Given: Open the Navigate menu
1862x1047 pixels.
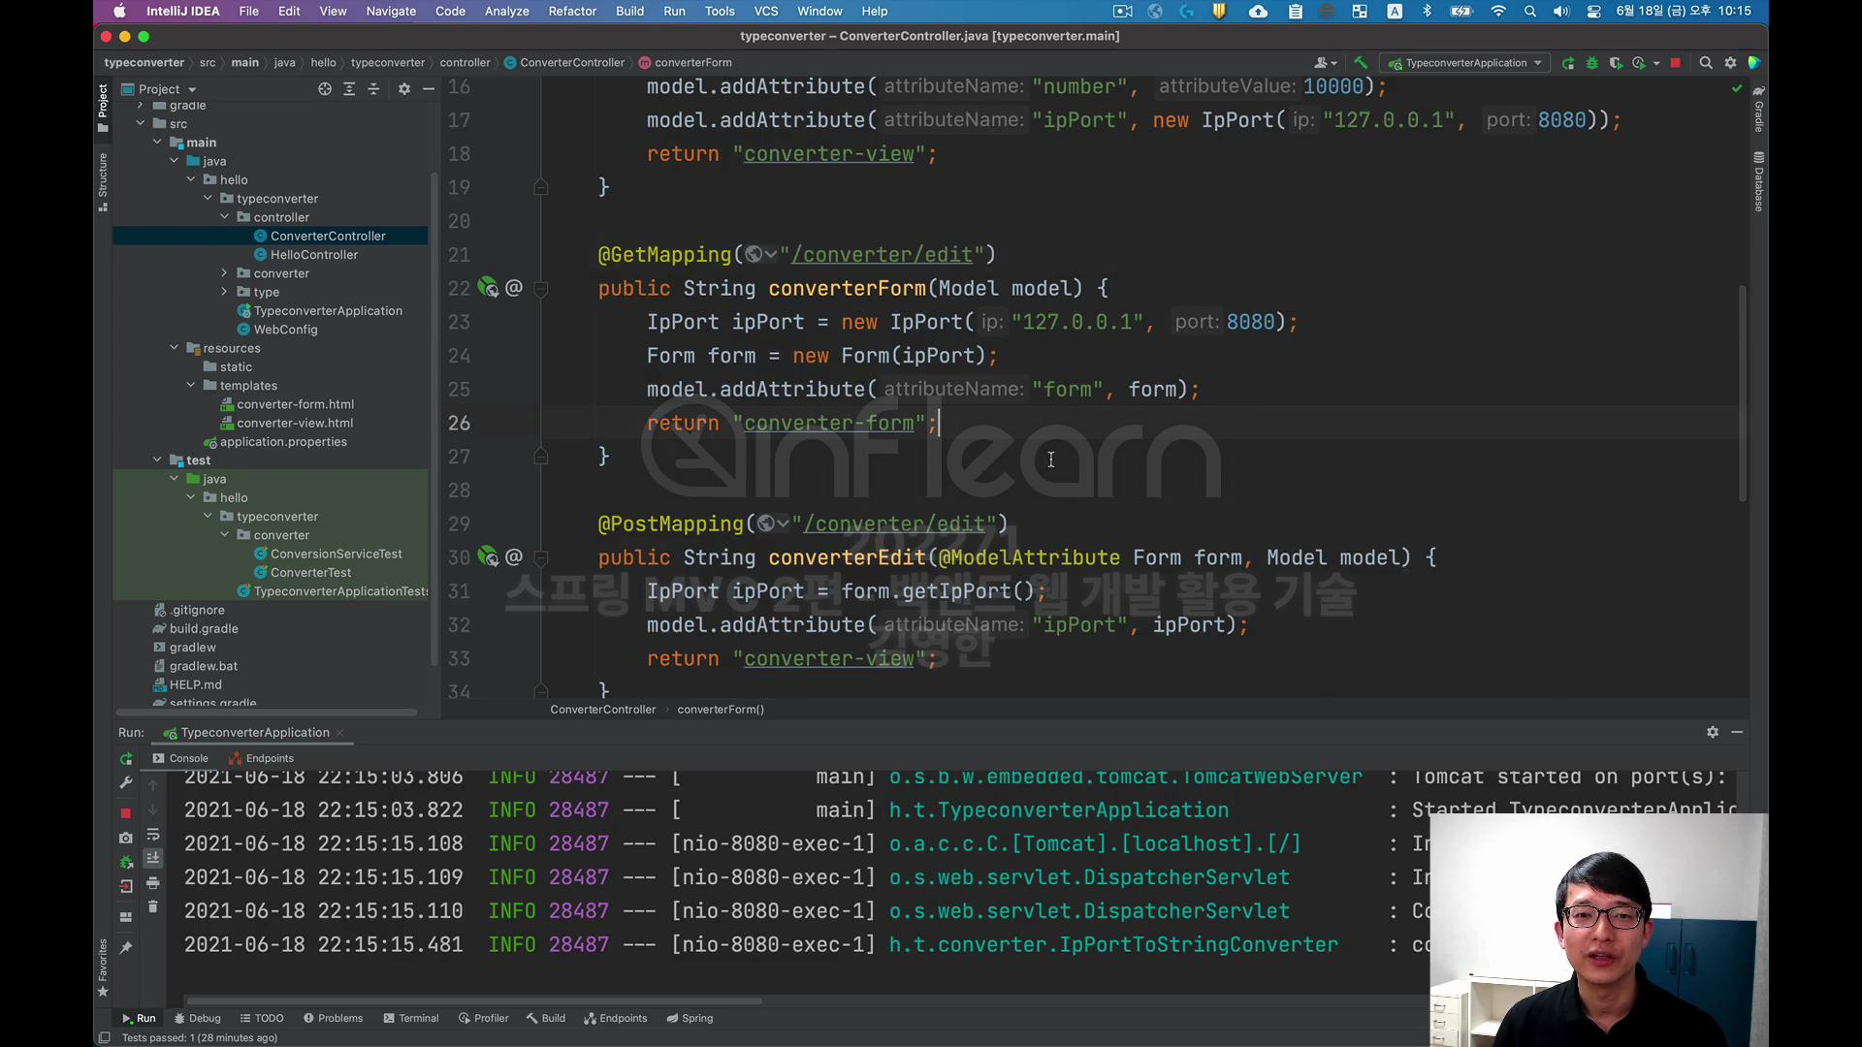Looking at the screenshot, I should click(391, 11).
